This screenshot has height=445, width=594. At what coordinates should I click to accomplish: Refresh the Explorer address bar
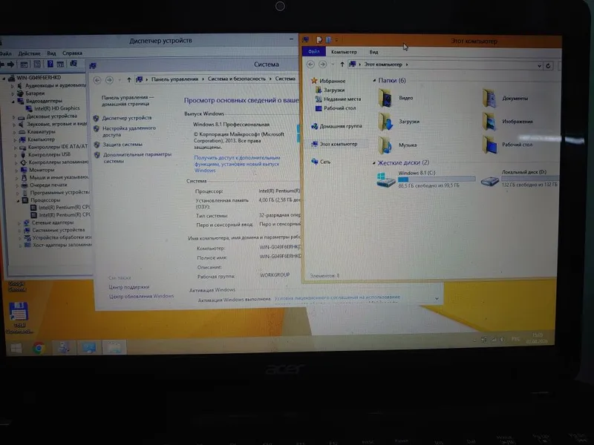(x=548, y=66)
